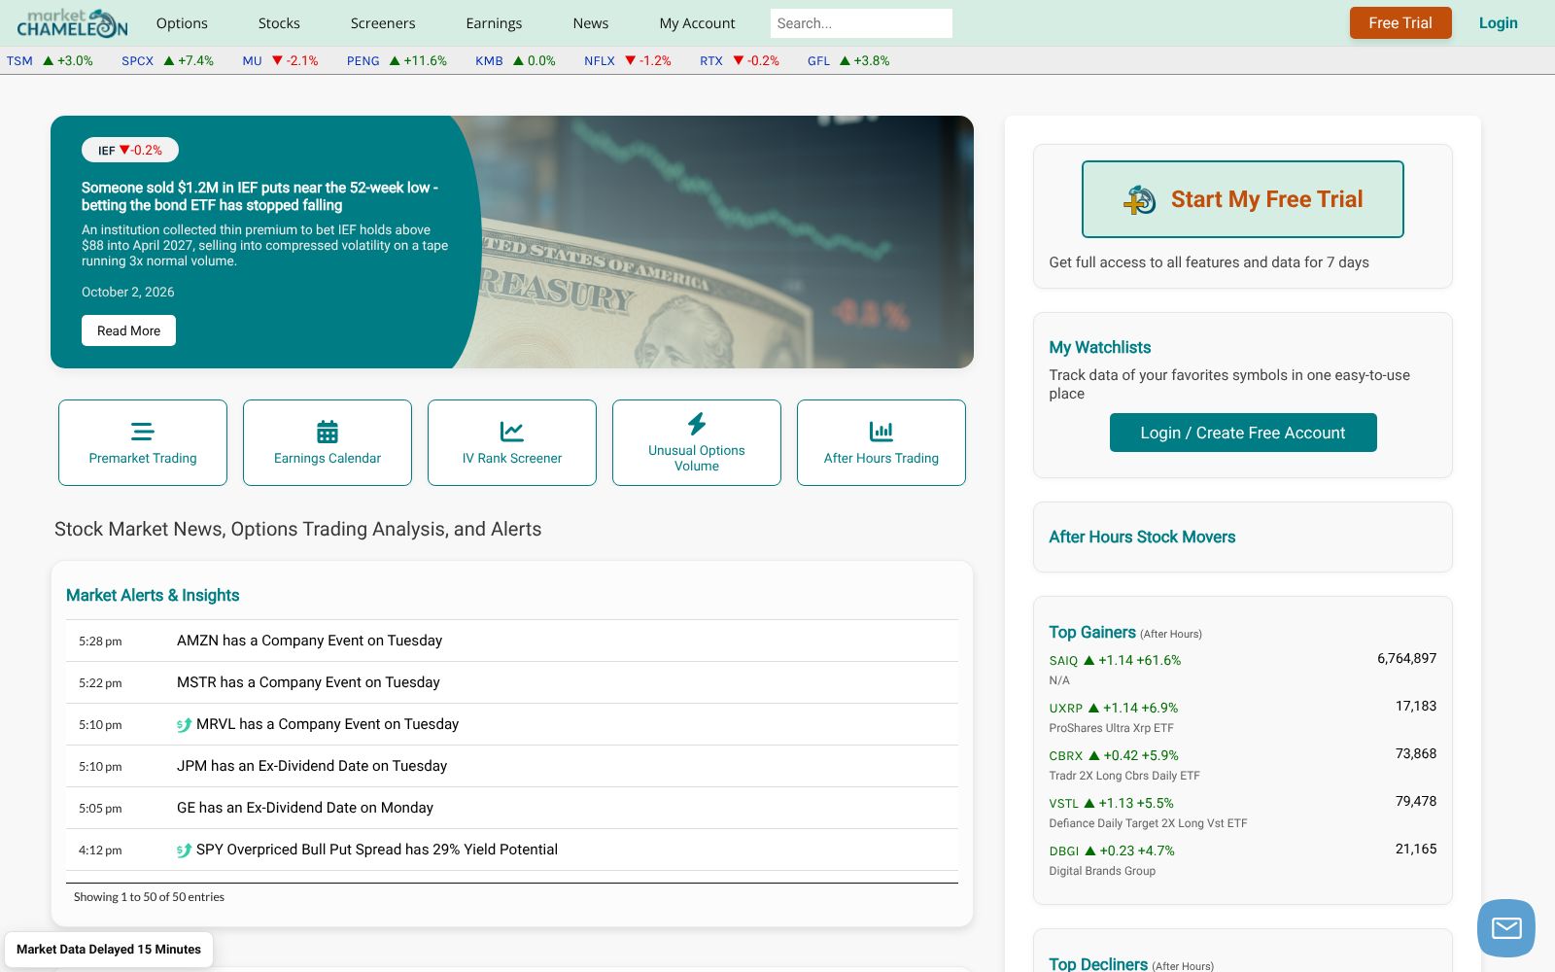The height and width of the screenshot is (972, 1555).
Task: Click chameleon icon beside MRVL alert
Action: point(184,725)
